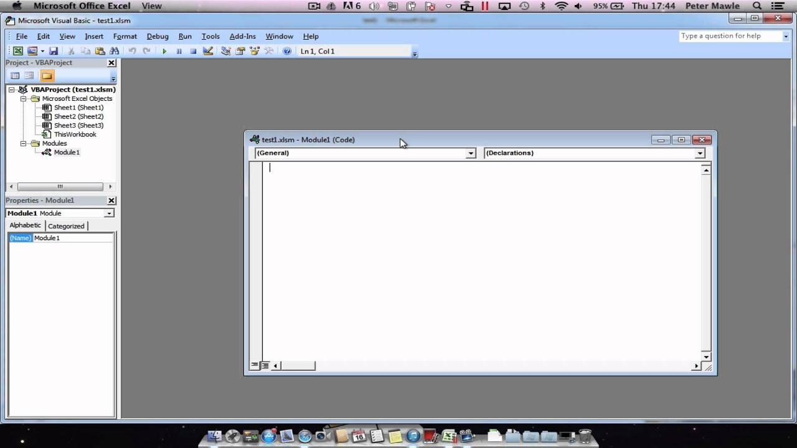
Task: Click View Object icon in Project pane
Action: (29, 76)
